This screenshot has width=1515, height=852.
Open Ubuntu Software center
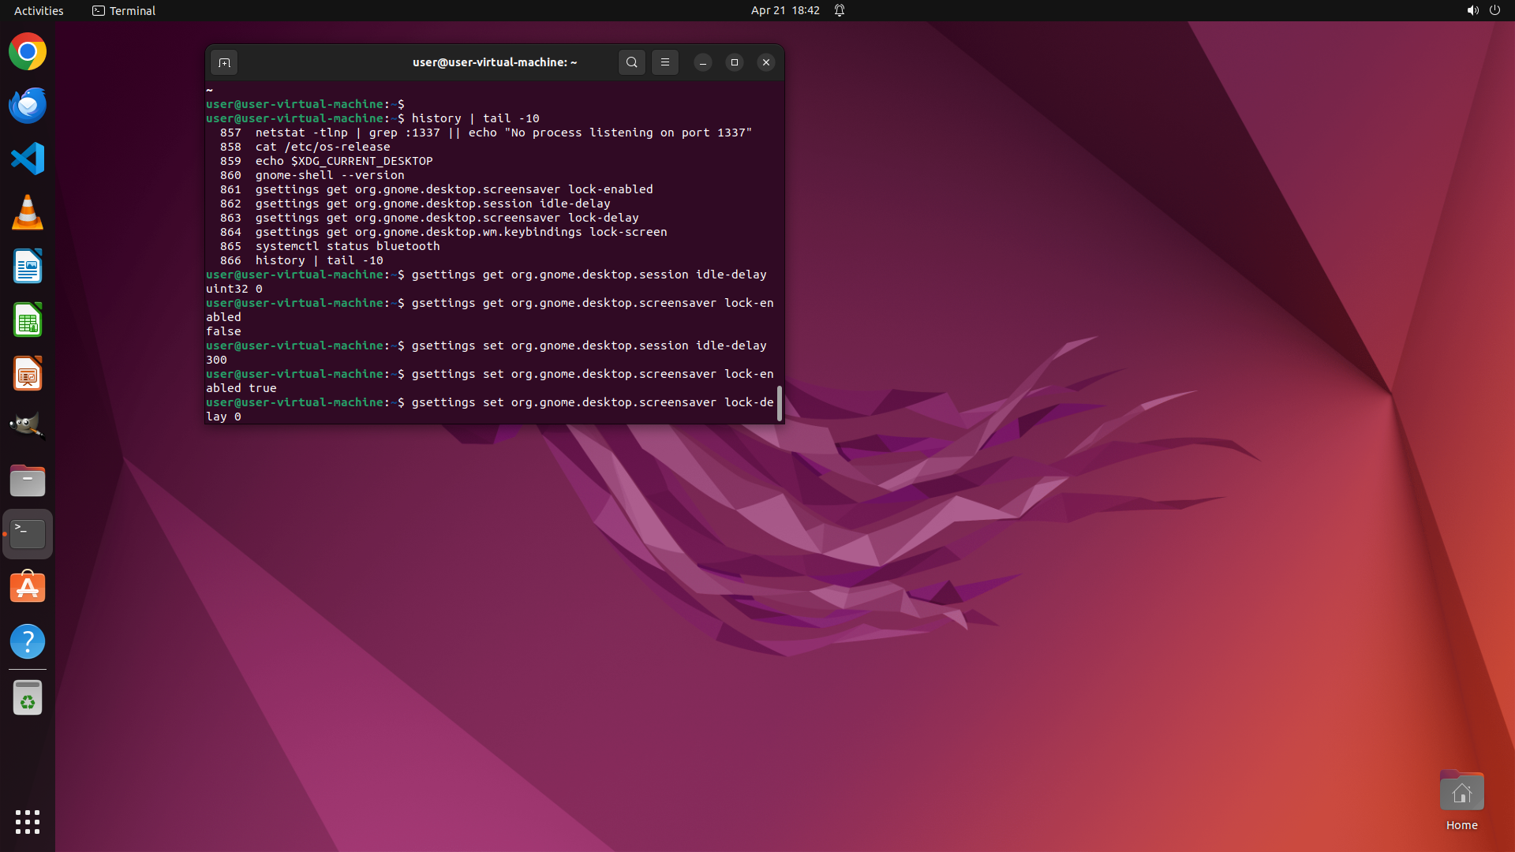28,588
